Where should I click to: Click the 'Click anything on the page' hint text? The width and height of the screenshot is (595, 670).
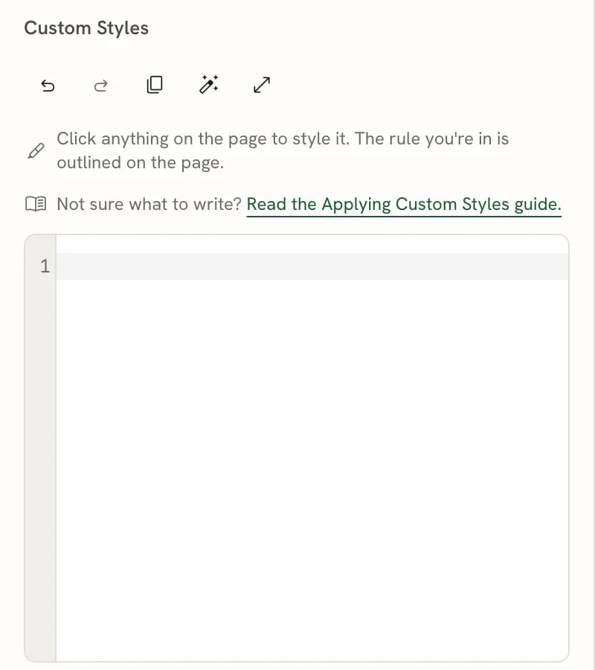(283, 150)
